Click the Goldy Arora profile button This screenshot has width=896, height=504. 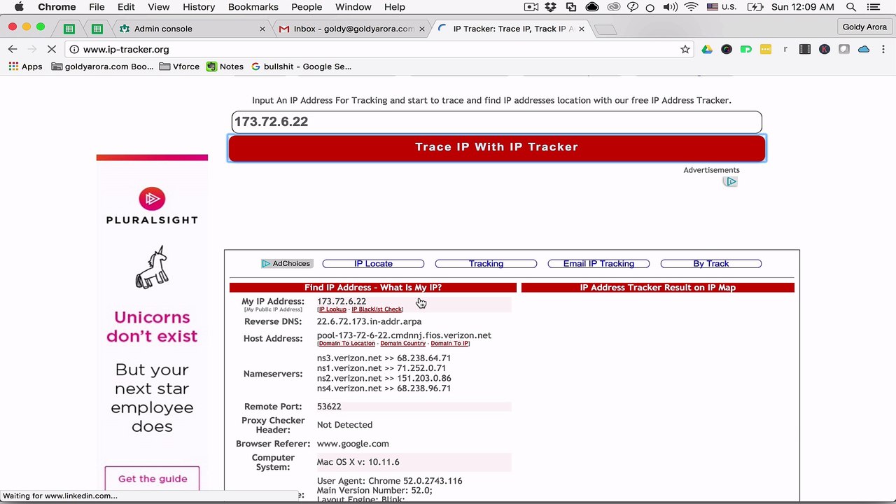click(864, 27)
